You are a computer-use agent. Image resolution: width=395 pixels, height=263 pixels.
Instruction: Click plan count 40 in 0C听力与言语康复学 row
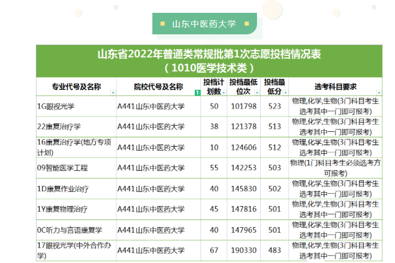[214, 230]
